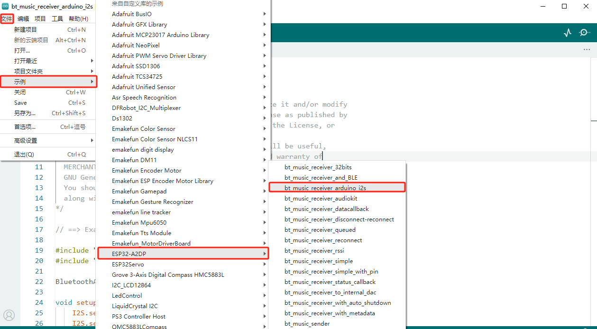Image resolution: width=597 pixels, height=329 pixels.
Task: Open the 文件 menu
Action: (7, 18)
